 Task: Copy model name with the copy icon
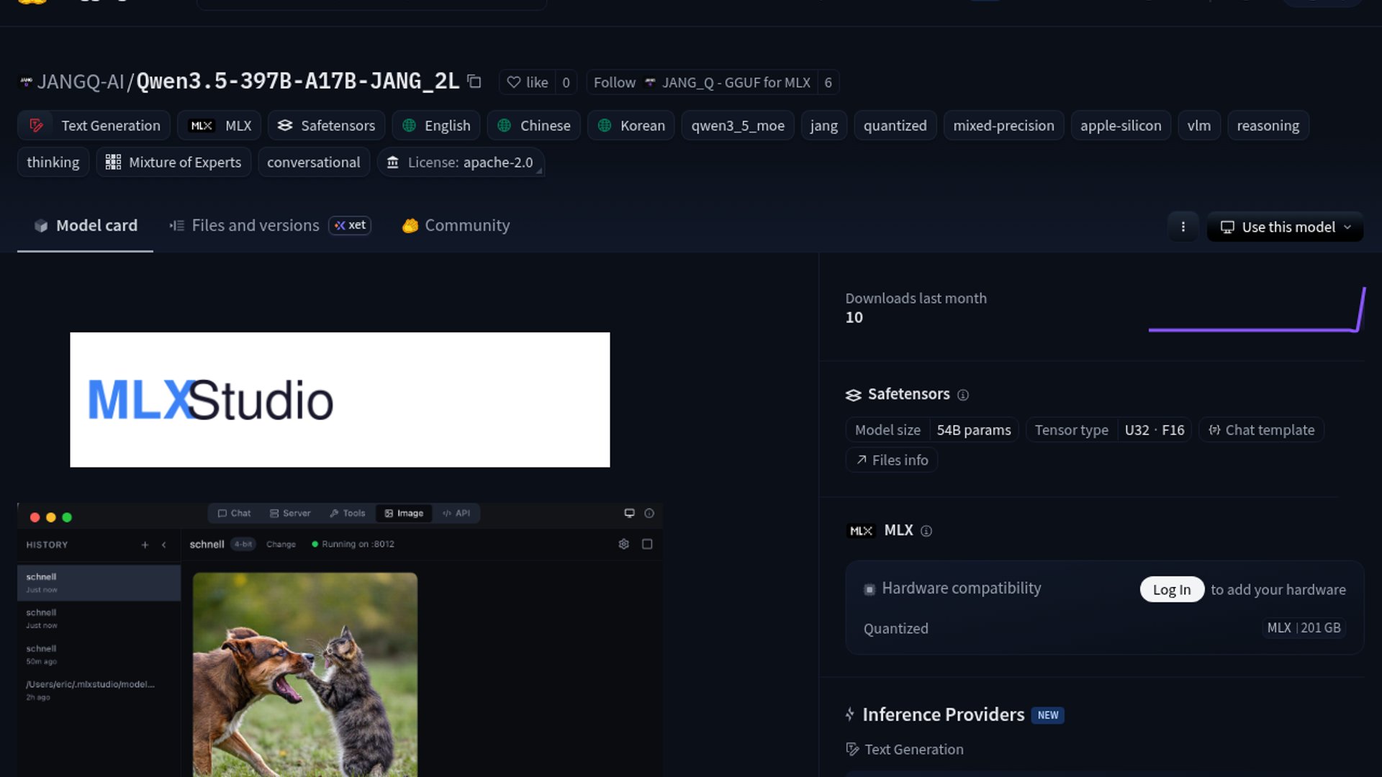pos(474,81)
